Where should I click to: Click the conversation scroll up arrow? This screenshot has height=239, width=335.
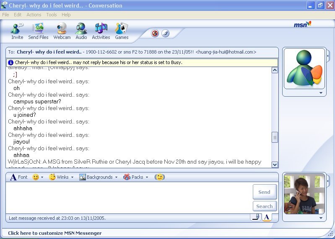click(x=275, y=70)
